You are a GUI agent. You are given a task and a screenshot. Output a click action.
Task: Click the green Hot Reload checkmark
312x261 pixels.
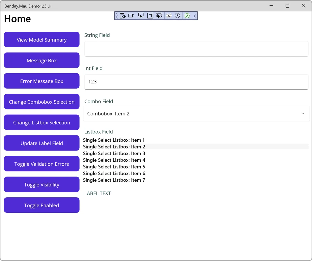tap(187, 16)
